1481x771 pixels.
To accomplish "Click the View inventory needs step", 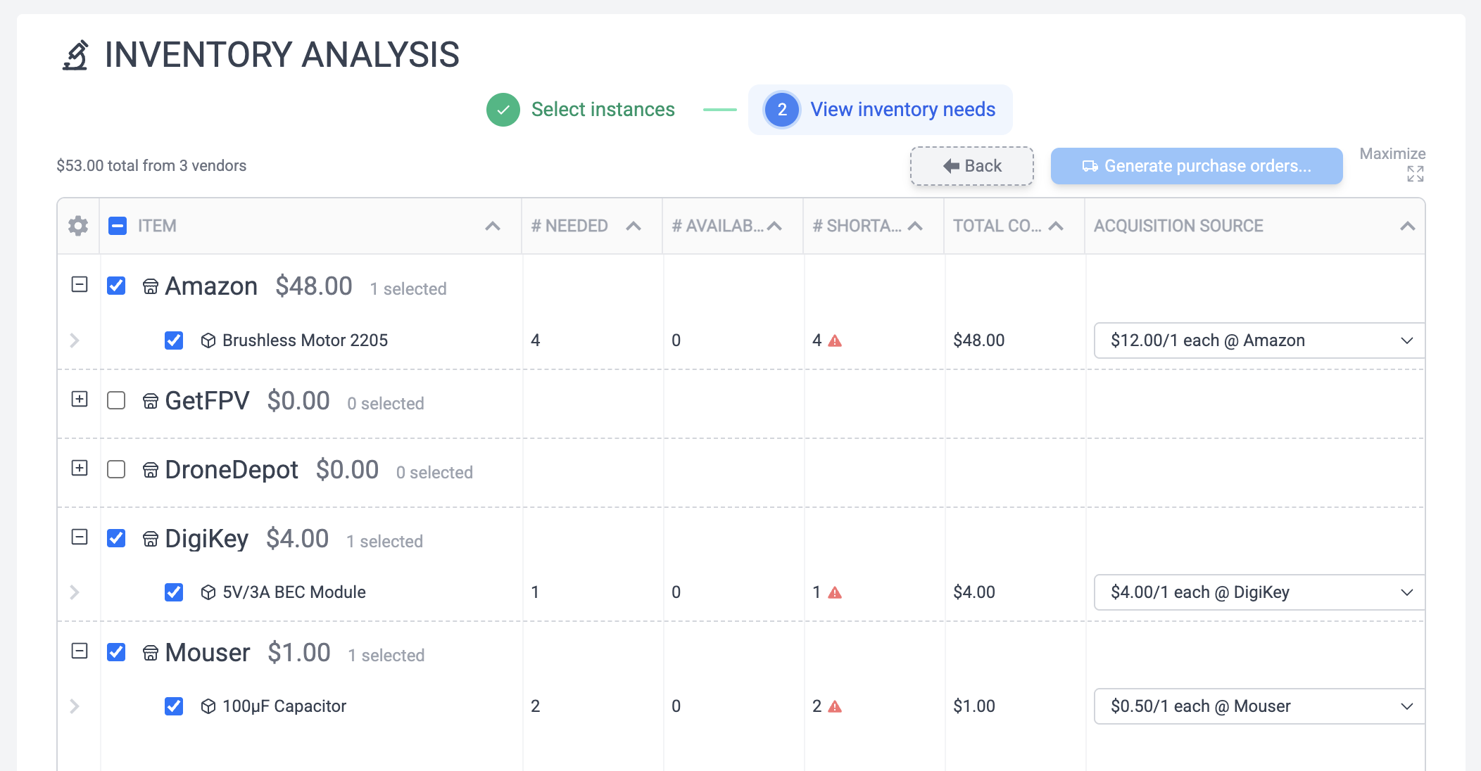I will [903, 109].
